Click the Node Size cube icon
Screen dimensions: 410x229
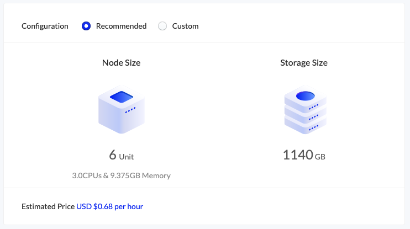click(121, 109)
